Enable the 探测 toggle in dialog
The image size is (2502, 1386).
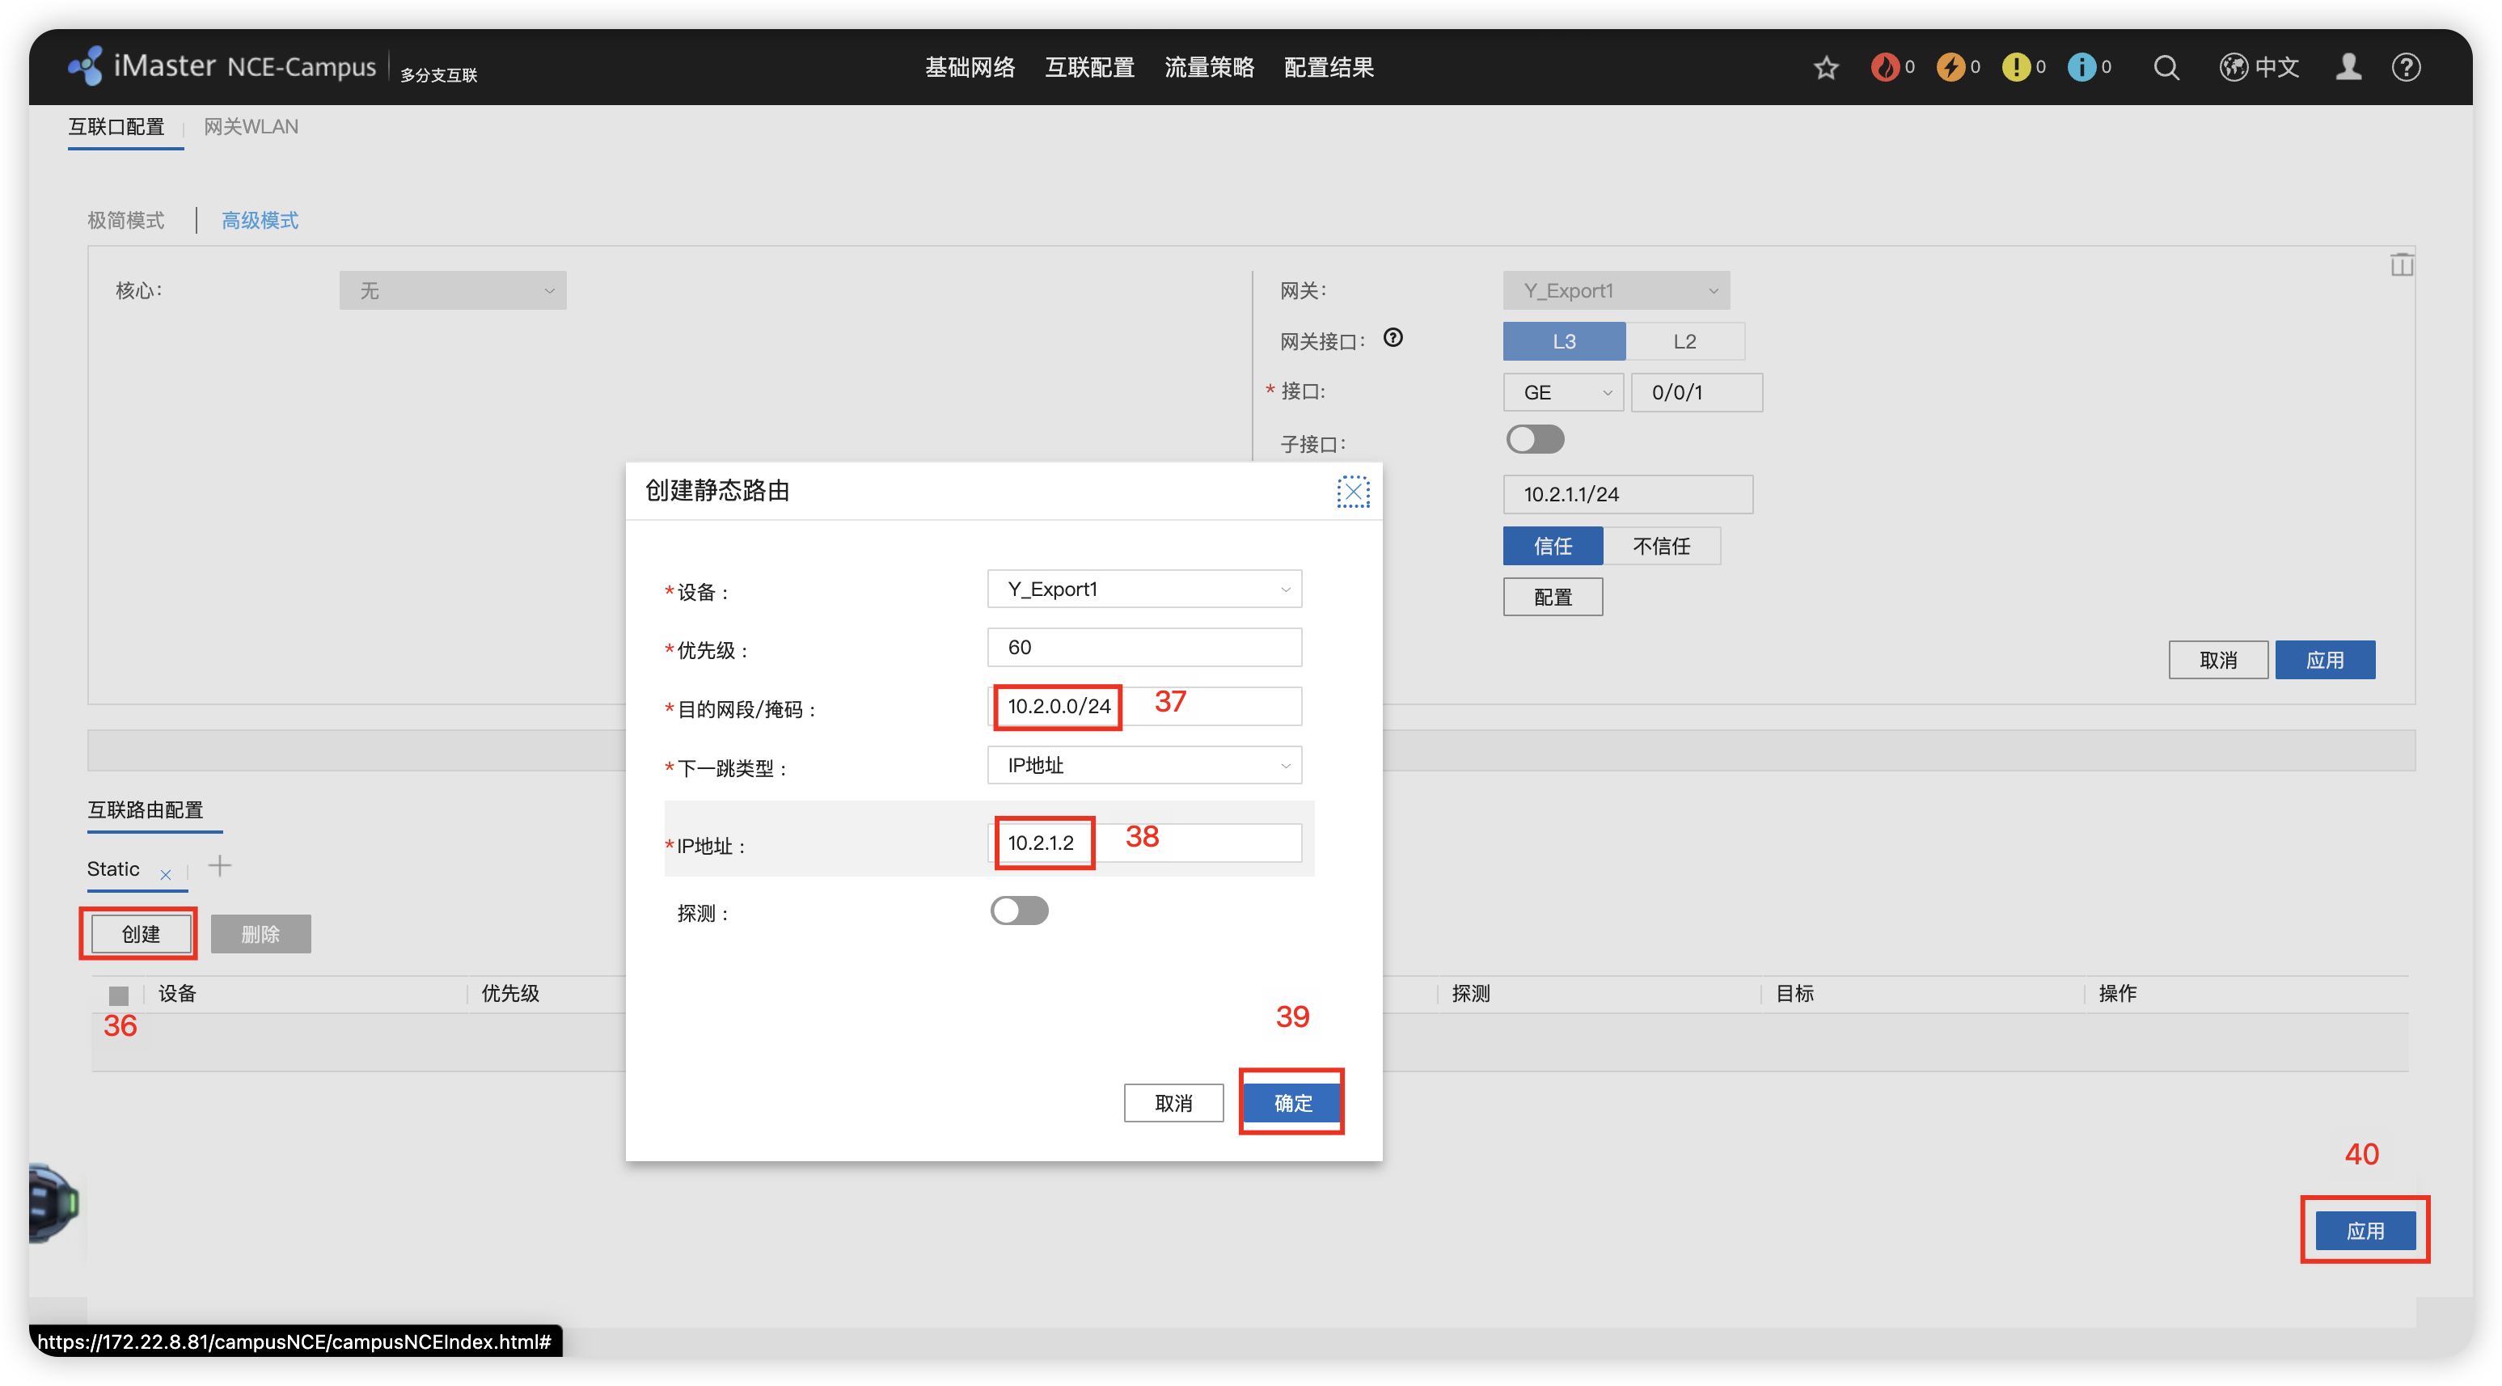point(1019,911)
